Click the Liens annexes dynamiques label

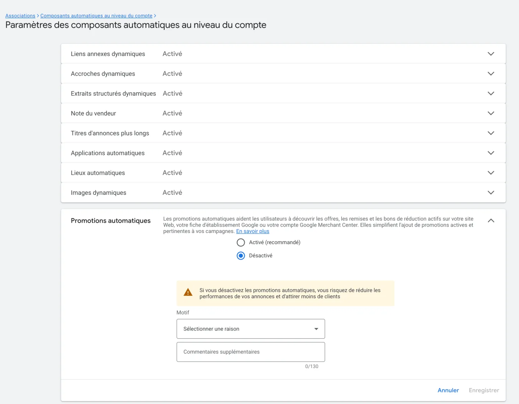point(108,54)
